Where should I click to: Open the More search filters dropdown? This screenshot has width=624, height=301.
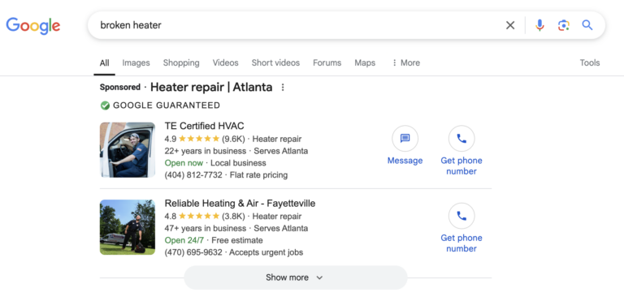coord(405,62)
